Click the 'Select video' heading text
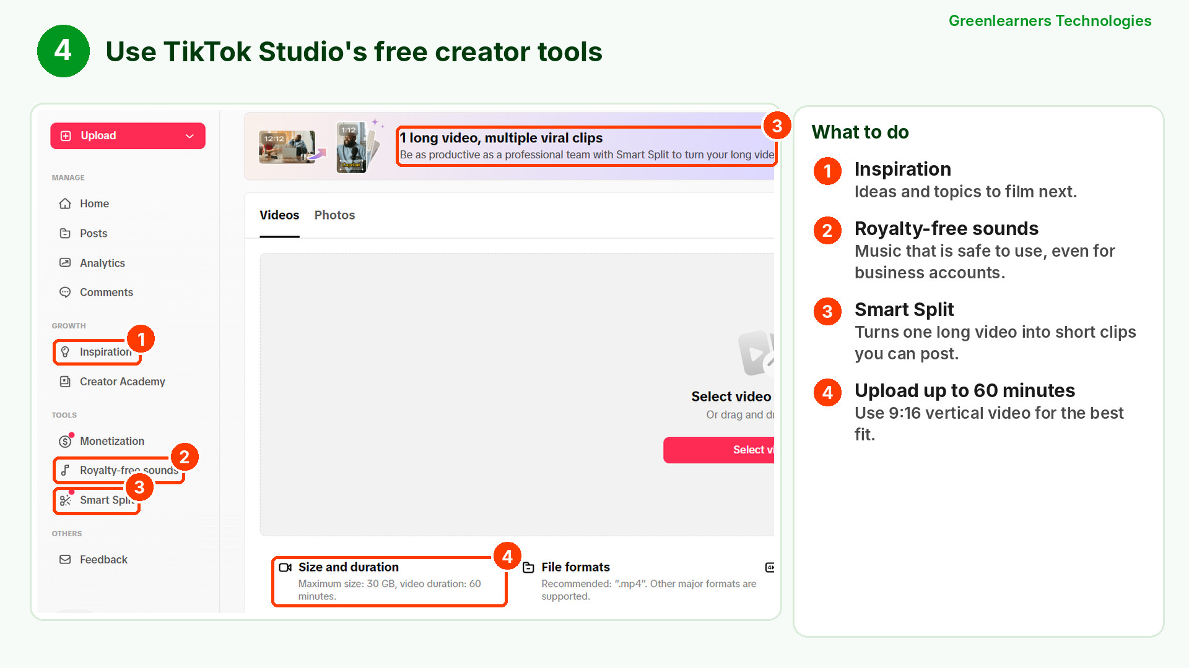Image resolution: width=1189 pixels, height=668 pixels. [731, 396]
